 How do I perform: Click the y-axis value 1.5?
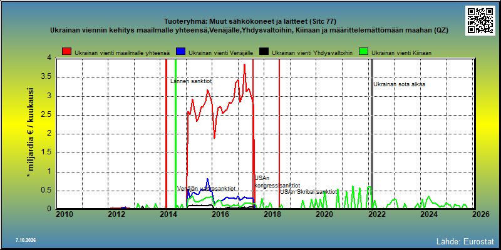click(45, 152)
